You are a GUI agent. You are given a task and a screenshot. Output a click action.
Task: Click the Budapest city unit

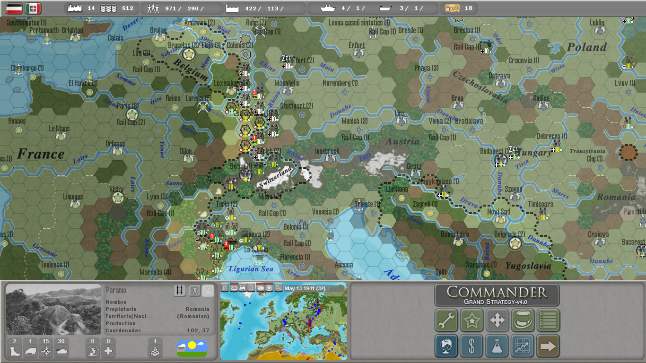click(501, 160)
